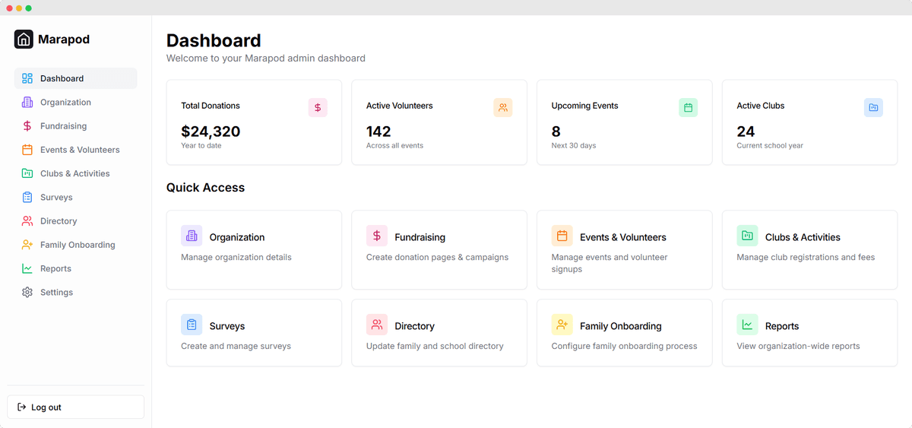
Task: Click the people icon on Active Volunteers card
Action: coord(502,108)
